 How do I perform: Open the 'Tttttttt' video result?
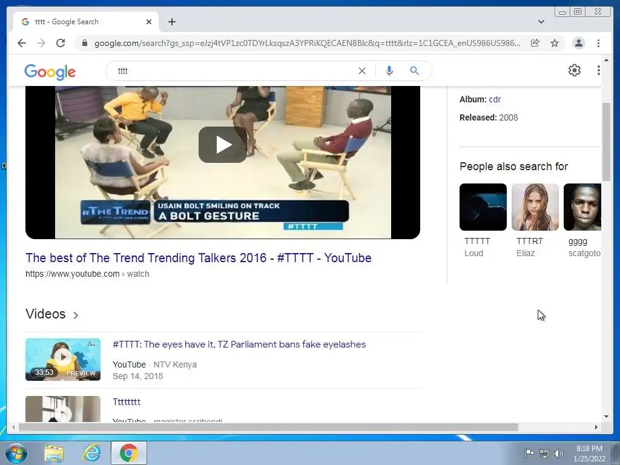[127, 402]
